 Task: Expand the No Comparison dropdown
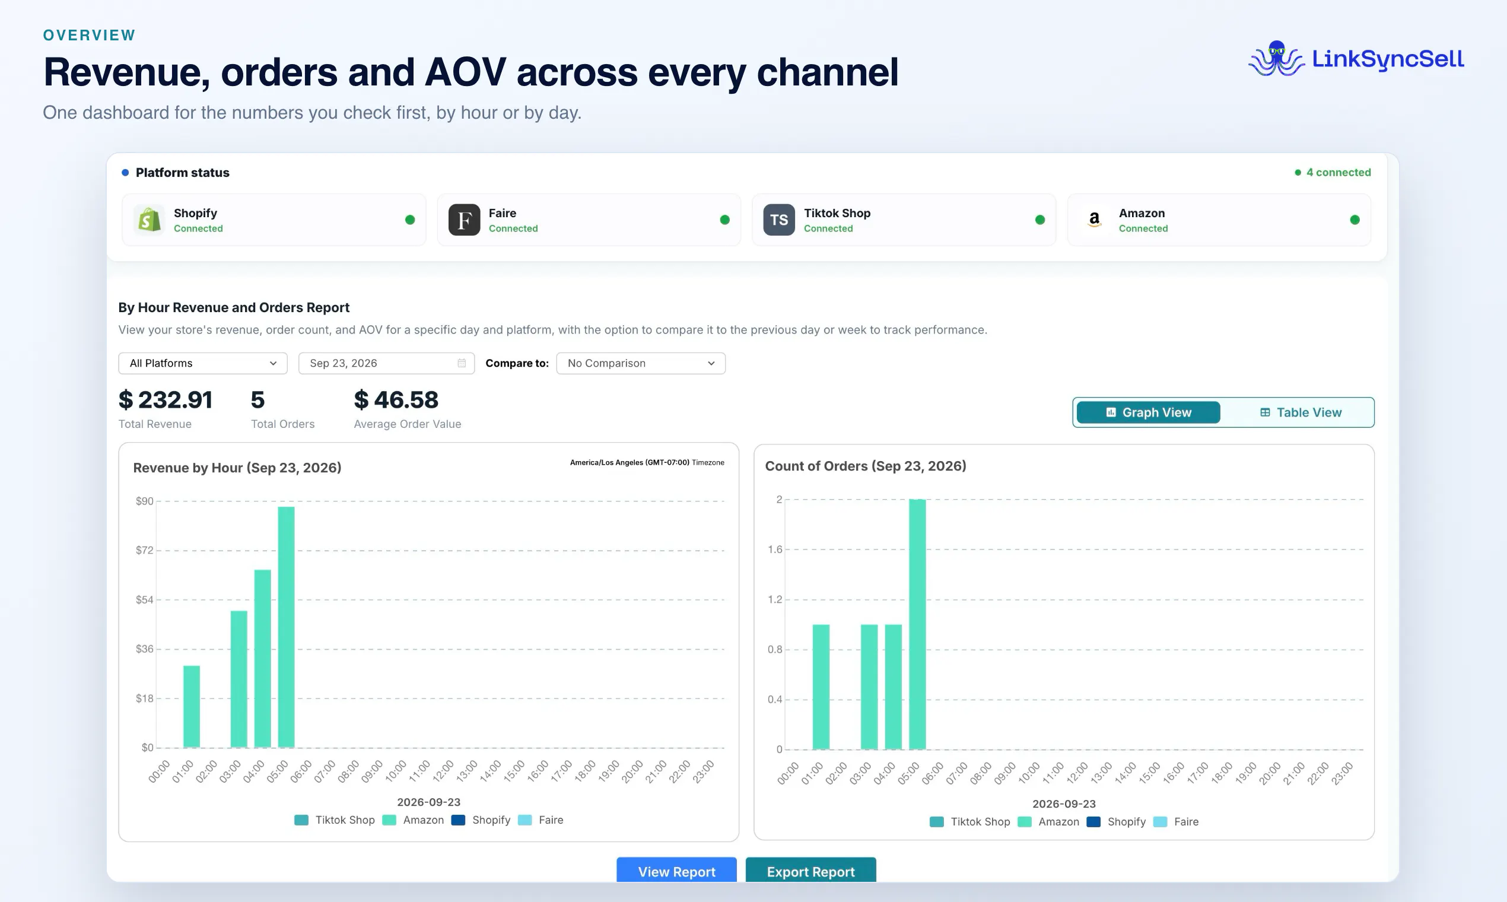[x=641, y=363]
